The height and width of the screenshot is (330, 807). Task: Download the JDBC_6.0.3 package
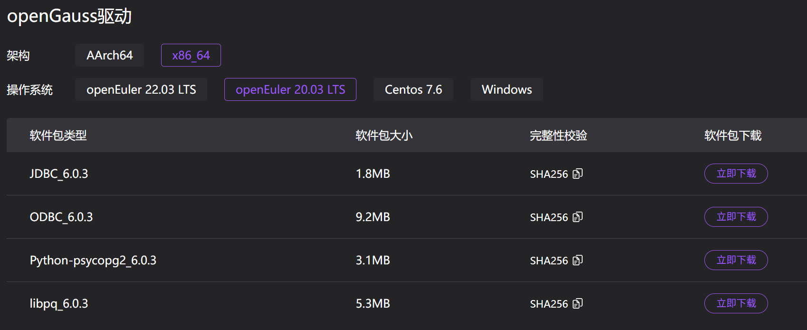click(736, 174)
